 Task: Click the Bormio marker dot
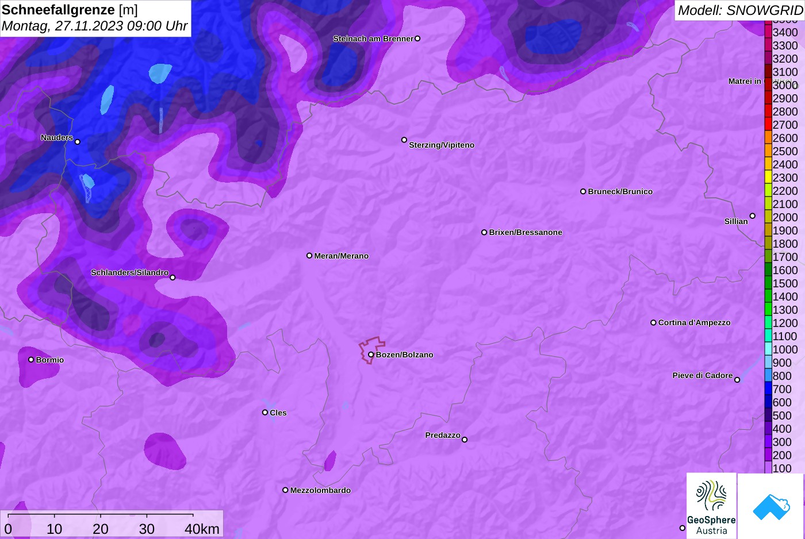pos(31,360)
